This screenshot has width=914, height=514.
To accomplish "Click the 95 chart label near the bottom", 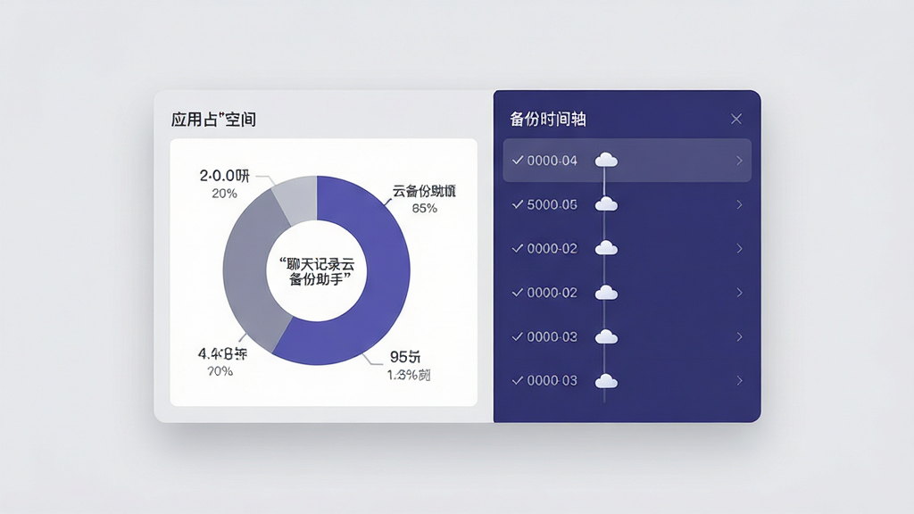I will click(x=405, y=357).
